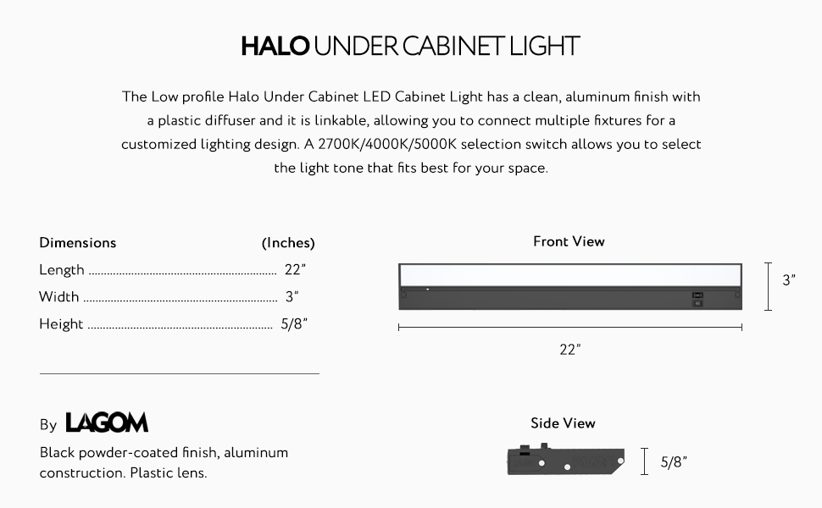The image size is (822, 508).
Task: Click the "(Inches)" column header
Action: click(288, 243)
